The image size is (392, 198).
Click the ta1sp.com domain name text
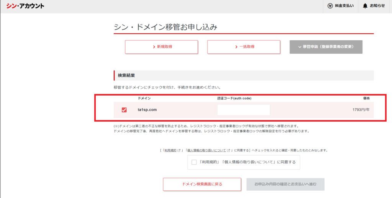[x=147, y=110]
